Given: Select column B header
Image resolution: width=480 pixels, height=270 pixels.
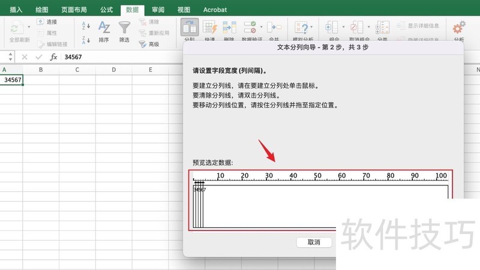Looking at the screenshot, I should tap(41, 70).
